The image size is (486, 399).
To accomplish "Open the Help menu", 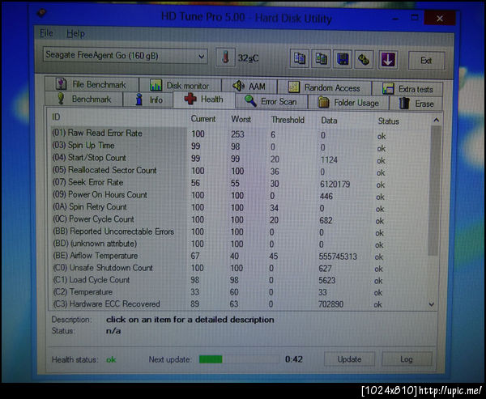I will point(75,33).
